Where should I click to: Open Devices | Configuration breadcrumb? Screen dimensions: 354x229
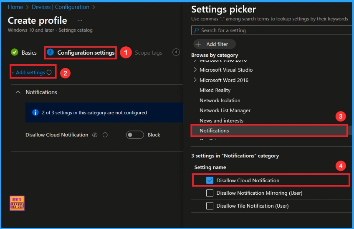tap(61, 7)
